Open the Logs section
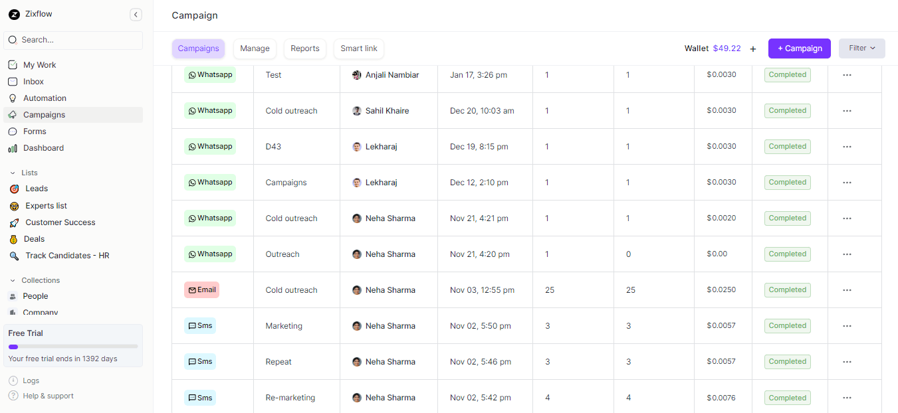This screenshot has width=898, height=413. click(x=31, y=380)
